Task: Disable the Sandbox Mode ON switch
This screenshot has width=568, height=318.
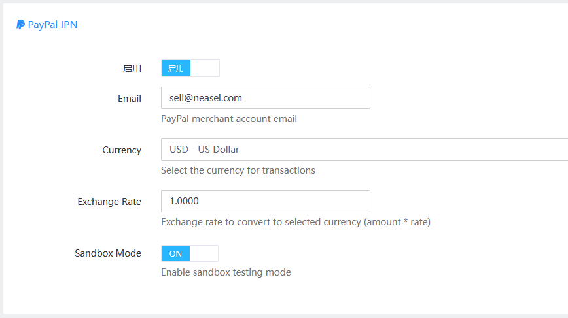Action: [189, 253]
